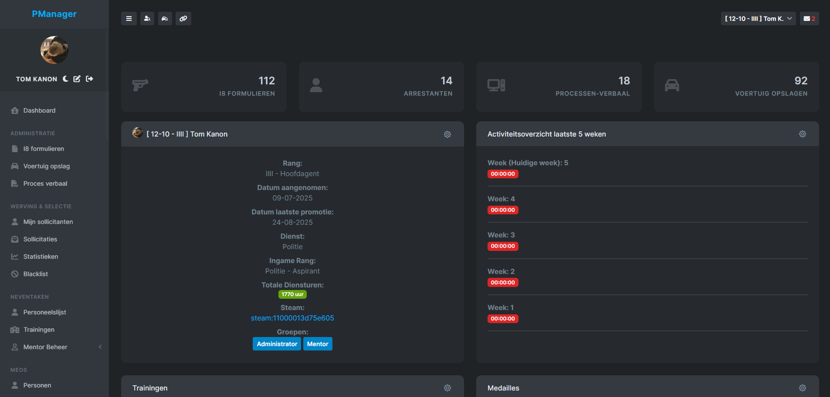Go to Dashboard in the sidebar
Image resolution: width=830 pixels, height=397 pixels.
(x=39, y=110)
